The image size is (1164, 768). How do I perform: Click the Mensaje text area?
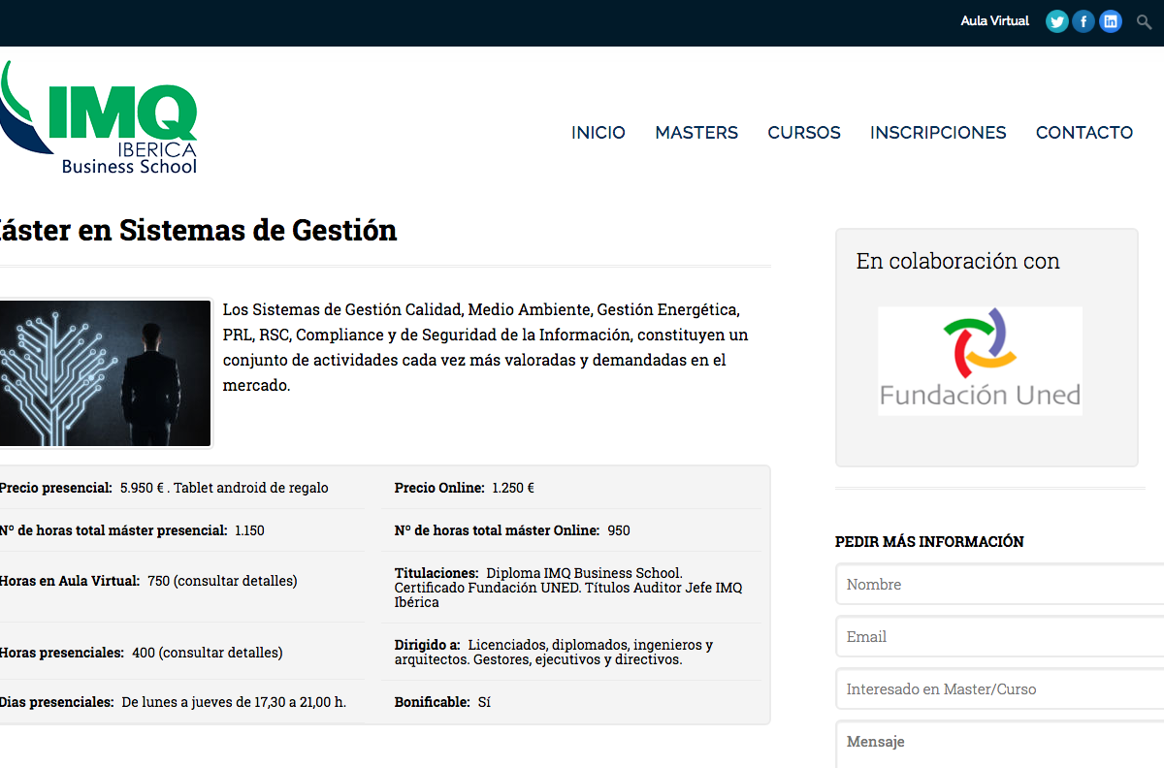[x=1000, y=745]
